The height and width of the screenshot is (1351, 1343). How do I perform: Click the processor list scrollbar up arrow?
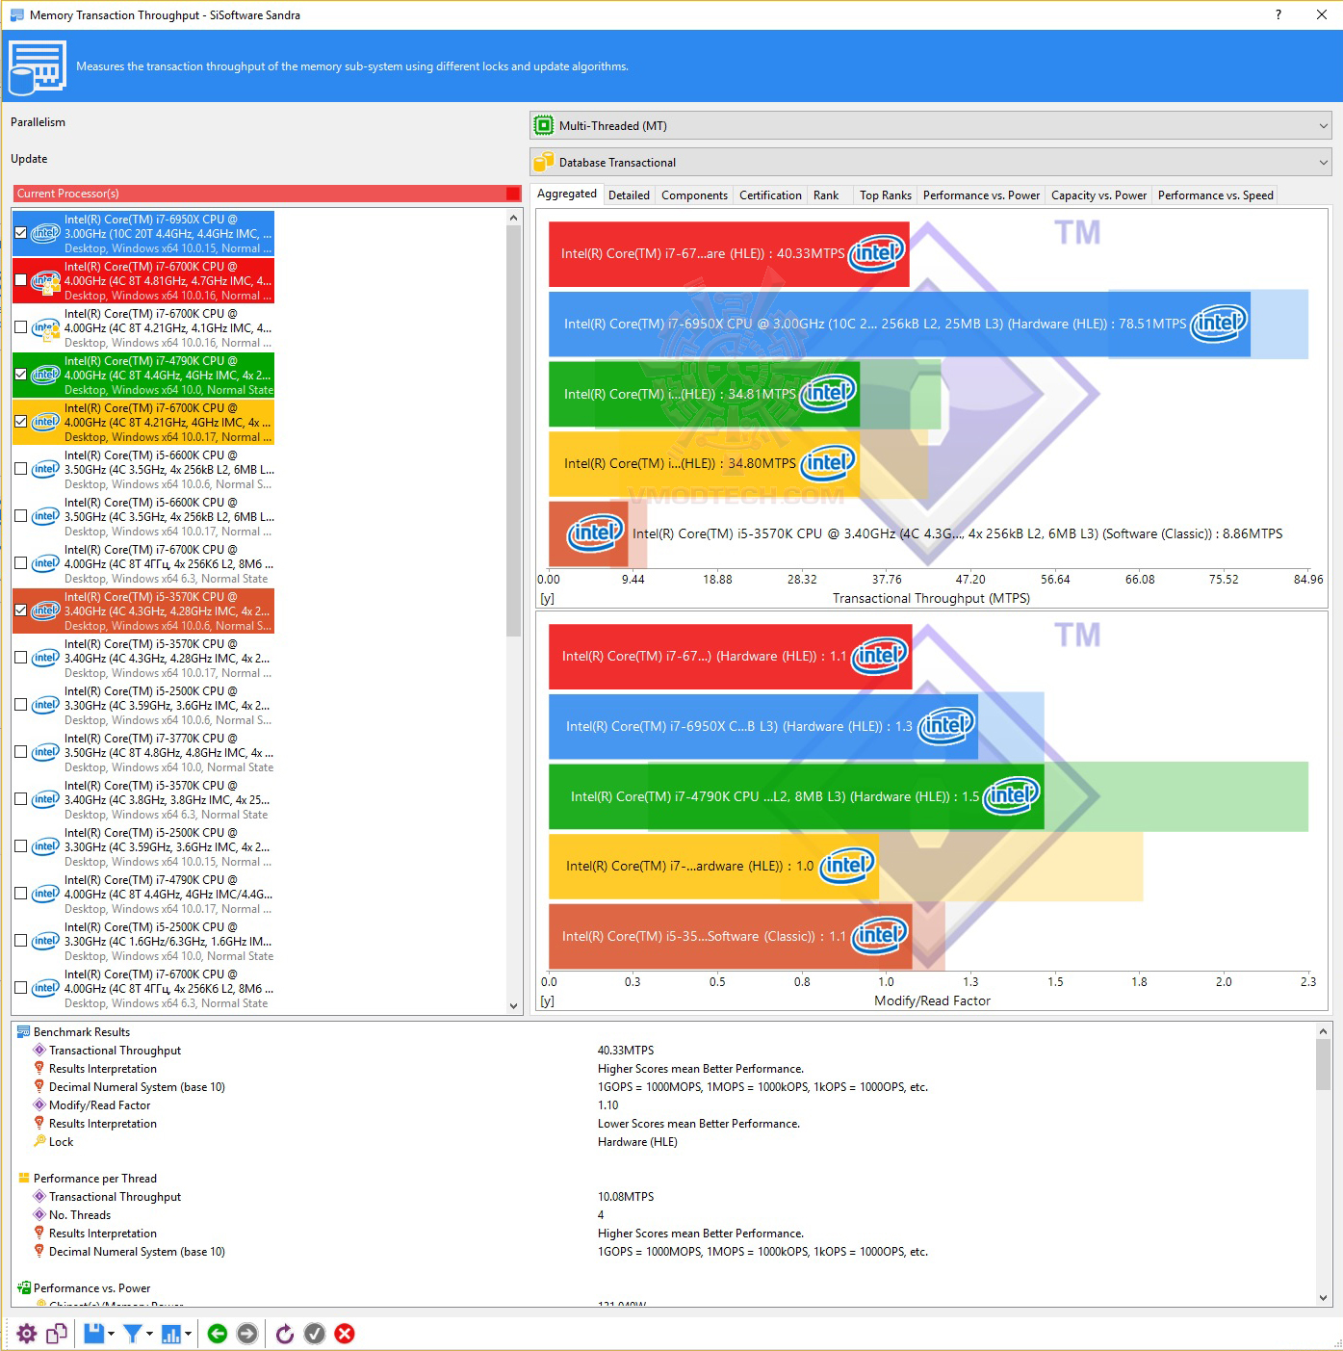pos(513,218)
